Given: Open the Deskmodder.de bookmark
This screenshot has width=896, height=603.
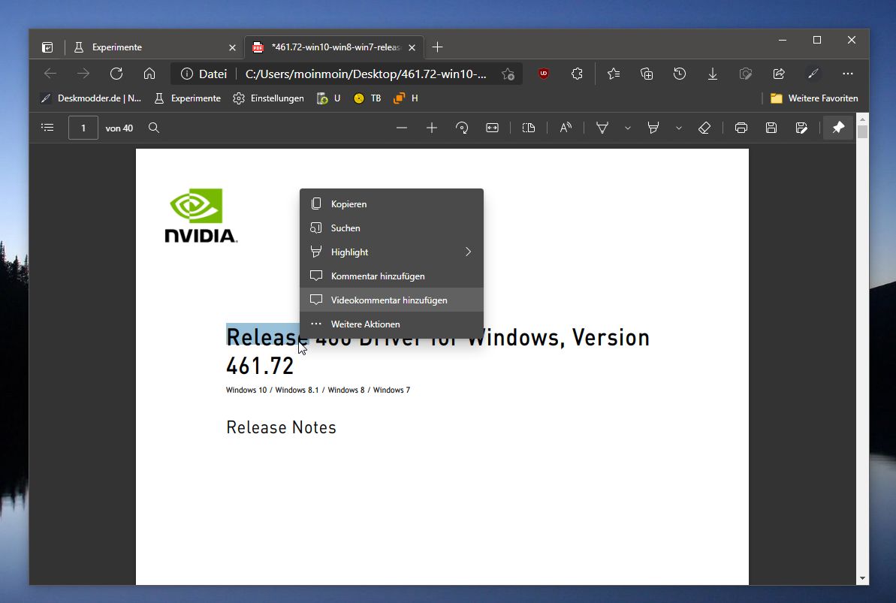Looking at the screenshot, I should tap(91, 98).
